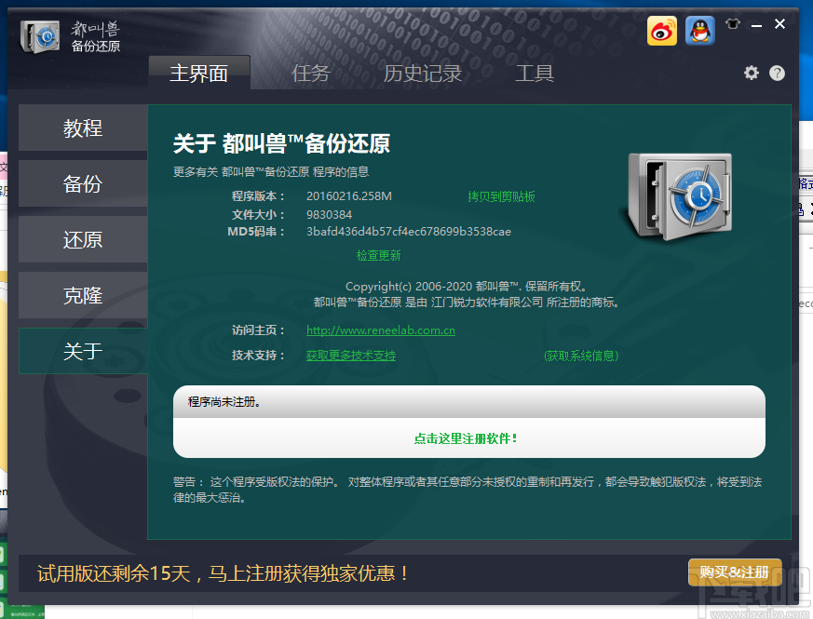The image size is (813, 619).
Task: Click 拷贝到剪贴板 link
Action: (501, 196)
